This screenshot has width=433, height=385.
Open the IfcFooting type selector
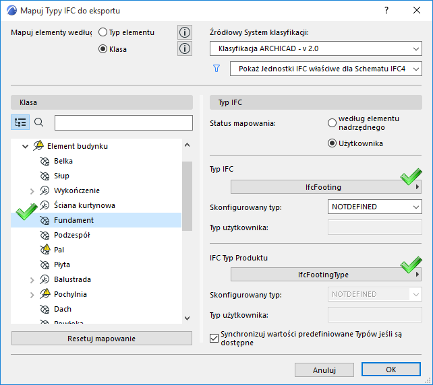tap(326, 187)
